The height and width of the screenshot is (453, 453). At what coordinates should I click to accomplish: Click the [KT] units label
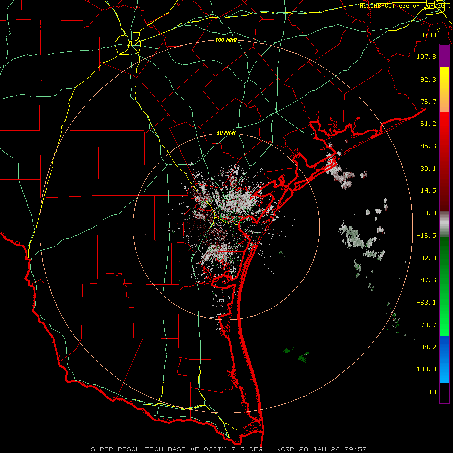click(429, 35)
